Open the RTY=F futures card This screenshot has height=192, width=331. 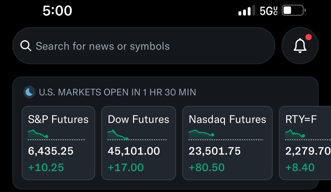pos(305,143)
